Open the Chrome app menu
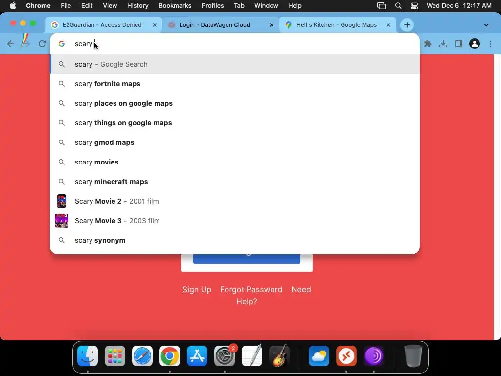The width and height of the screenshot is (501, 376). coord(38,6)
